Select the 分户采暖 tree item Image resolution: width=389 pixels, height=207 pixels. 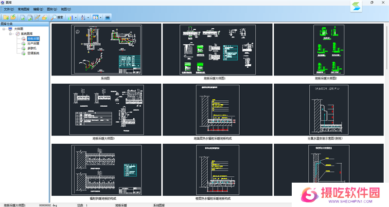pos(33,43)
